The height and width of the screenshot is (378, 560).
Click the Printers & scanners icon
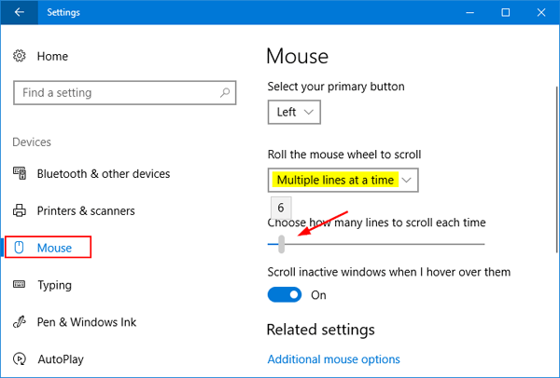pyautogui.click(x=20, y=211)
